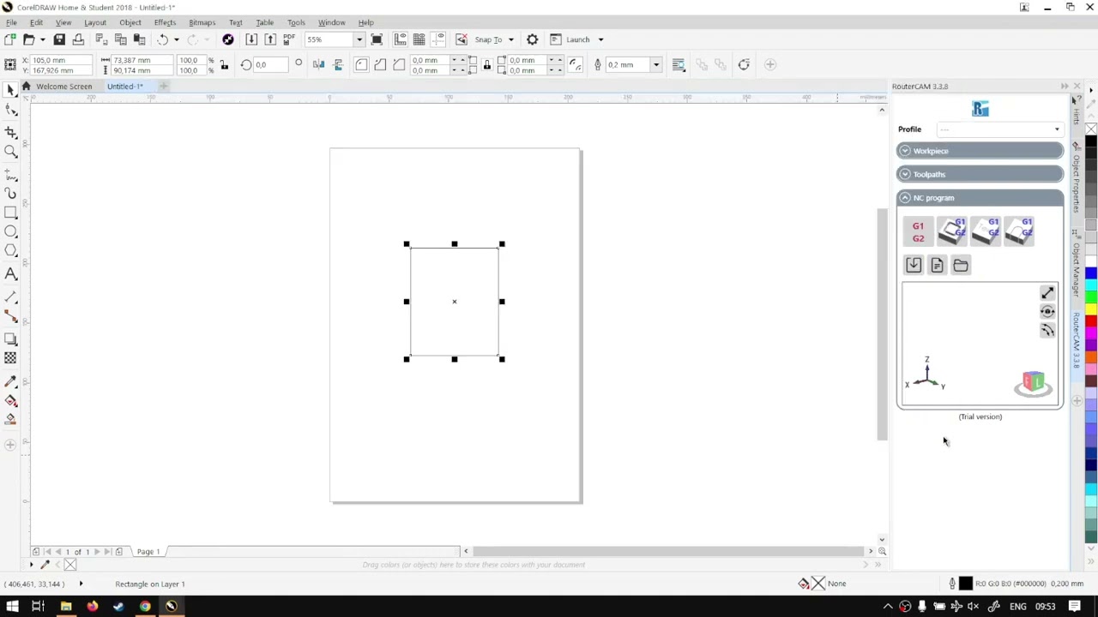Toggle lock ratio padlock
This screenshot has width=1098, height=617.
click(224, 65)
